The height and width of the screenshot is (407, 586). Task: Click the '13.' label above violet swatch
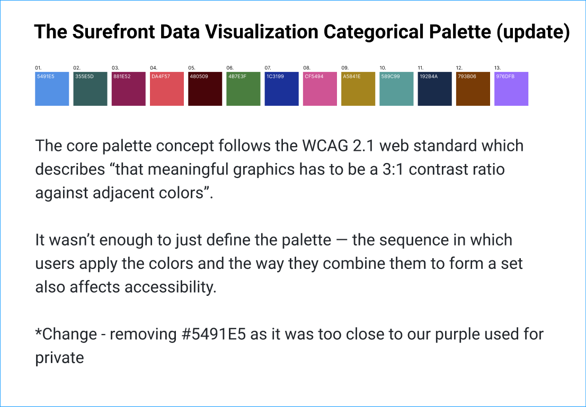[498, 68]
